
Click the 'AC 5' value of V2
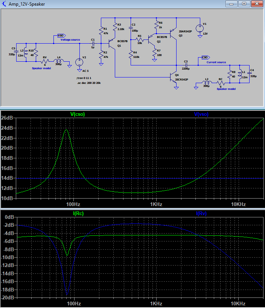coord(85,71)
